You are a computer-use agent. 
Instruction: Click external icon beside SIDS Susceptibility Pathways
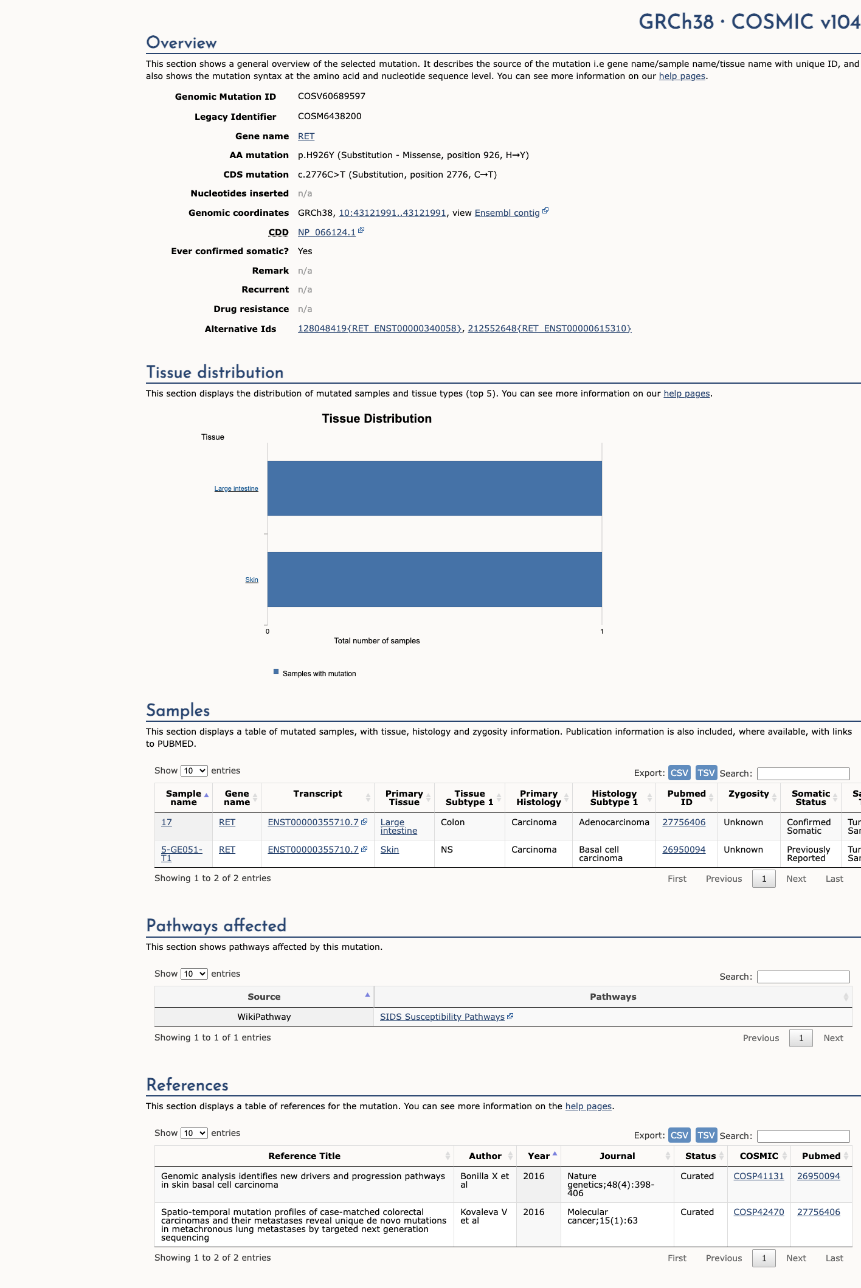(510, 1016)
